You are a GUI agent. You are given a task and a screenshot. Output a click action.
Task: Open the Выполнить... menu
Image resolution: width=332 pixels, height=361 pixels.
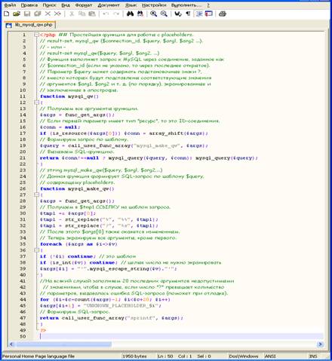click(186, 5)
